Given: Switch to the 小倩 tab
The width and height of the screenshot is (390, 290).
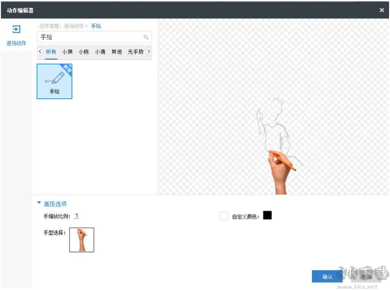Looking at the screenshot, I should 100,52.
